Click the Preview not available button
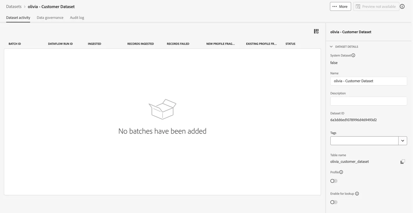The width and height of the screenshot is (413, 213). 376,6
